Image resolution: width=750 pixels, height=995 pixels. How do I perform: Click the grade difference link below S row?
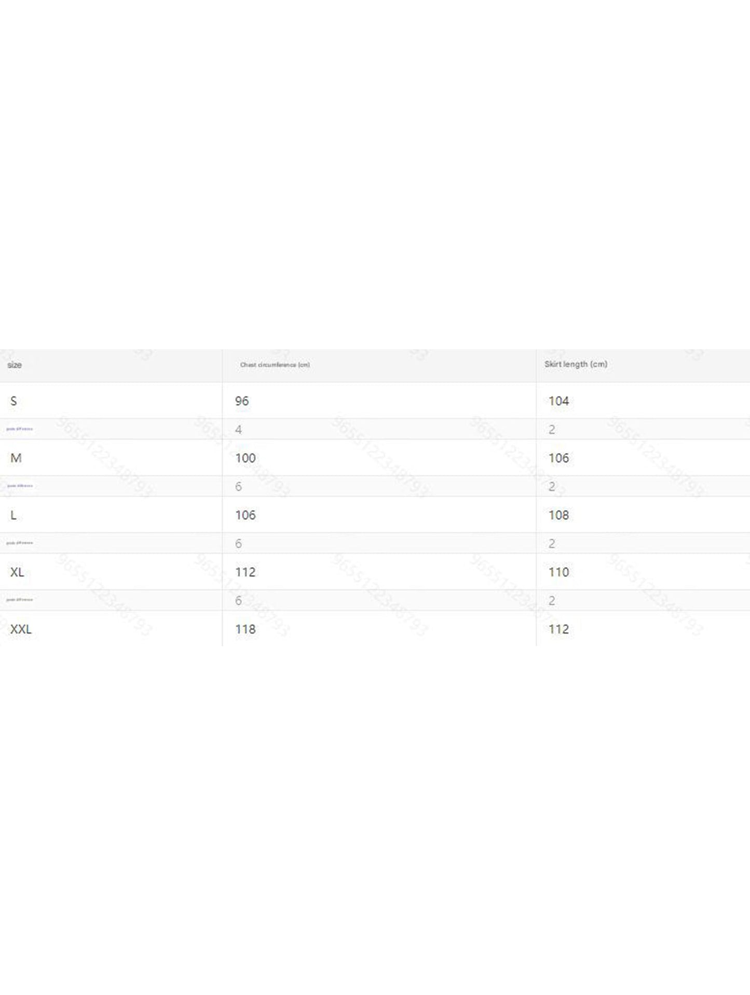(x=20, y=429)
